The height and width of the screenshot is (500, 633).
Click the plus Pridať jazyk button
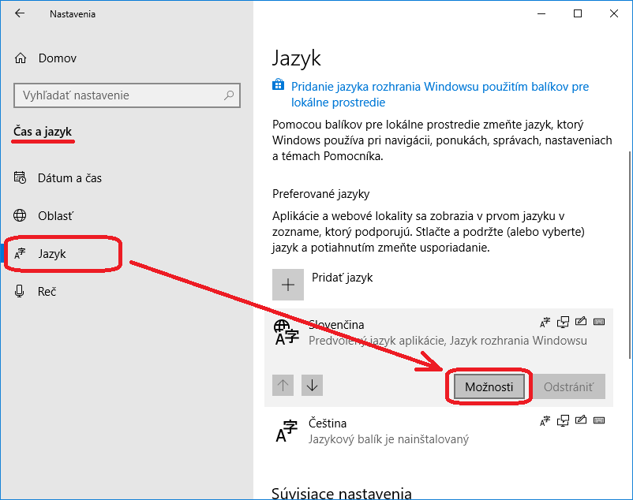(288, 285)
